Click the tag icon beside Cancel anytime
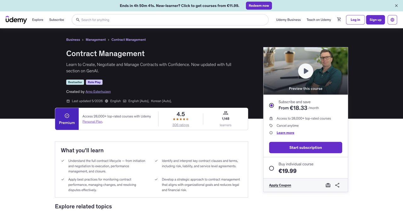Image resolution: width=403 pixels, height=211 pixels. click(x=271, y=126)
